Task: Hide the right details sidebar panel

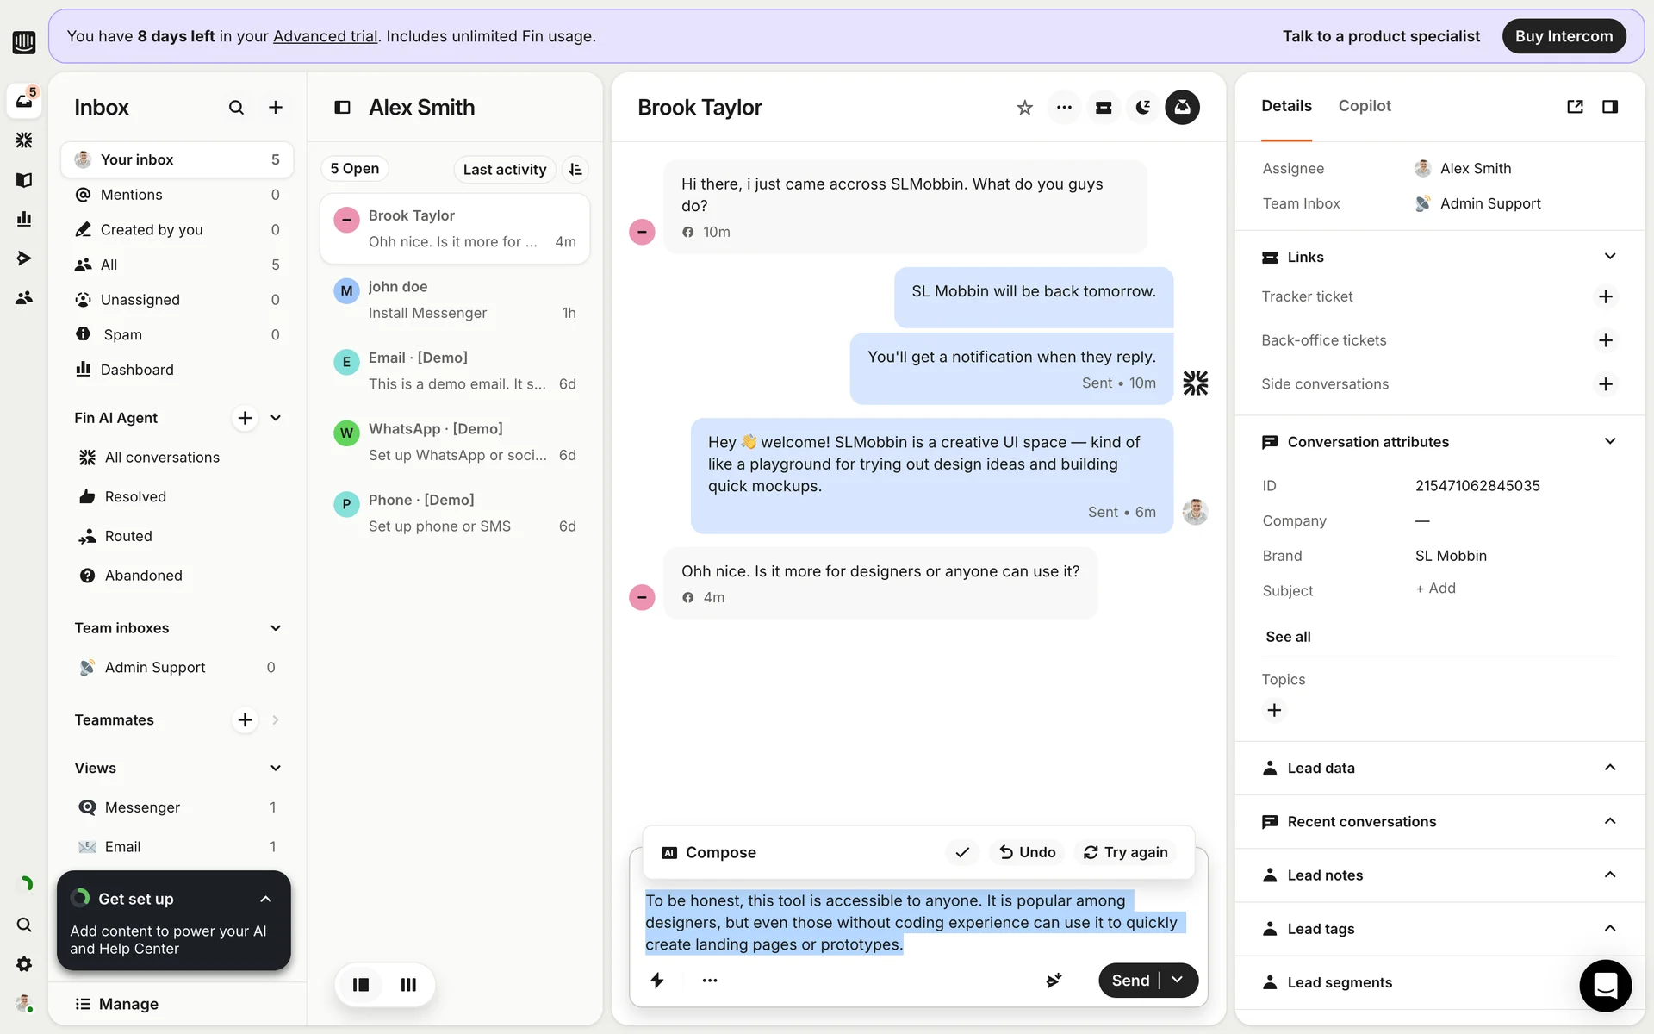Action: click(x=1609, y=107)
